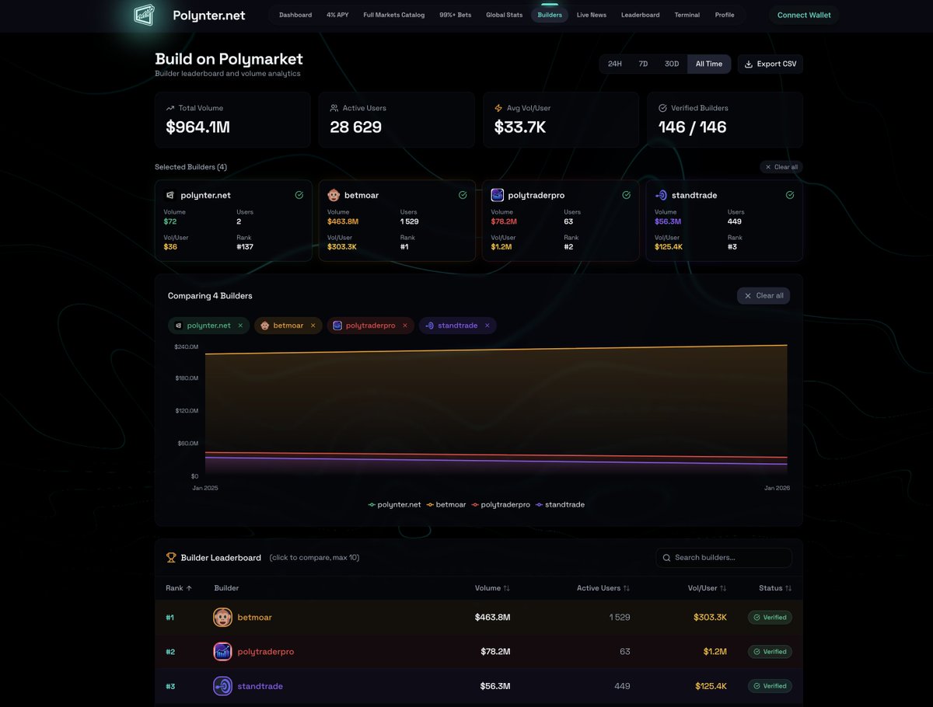
Task: Click the Verified Builders checkmark icon
Action: (662, 108)
